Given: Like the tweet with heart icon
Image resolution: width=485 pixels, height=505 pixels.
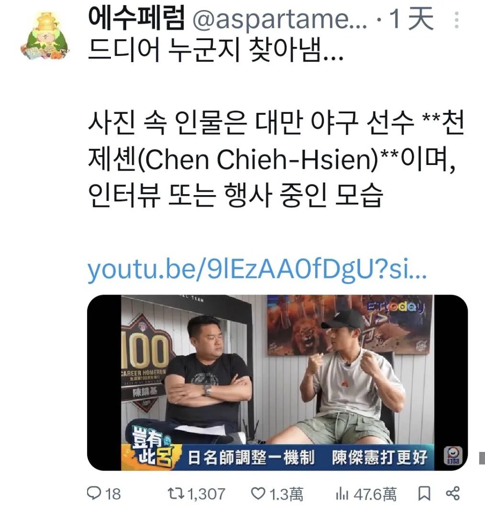Looking at the screenshot, I should [x=258, y=493].
